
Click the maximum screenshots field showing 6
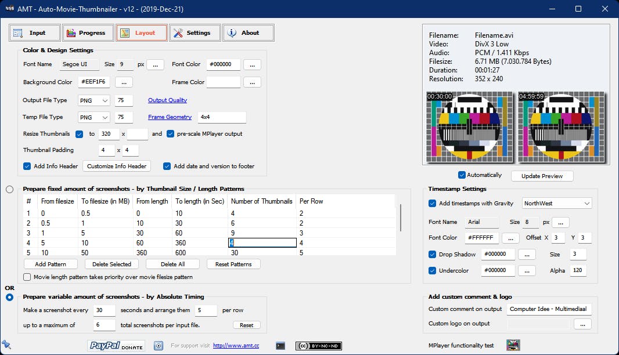(x=104, y=325)
